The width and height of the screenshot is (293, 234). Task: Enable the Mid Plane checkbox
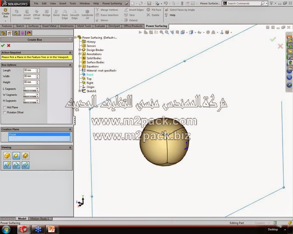5,108
